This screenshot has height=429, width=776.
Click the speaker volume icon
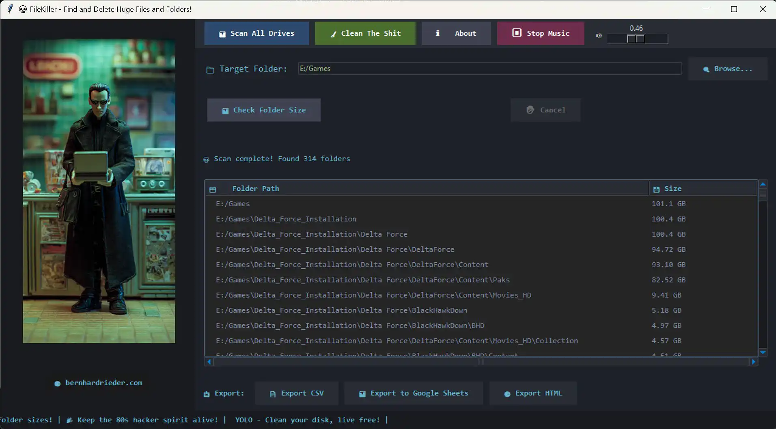pos(599,36)
